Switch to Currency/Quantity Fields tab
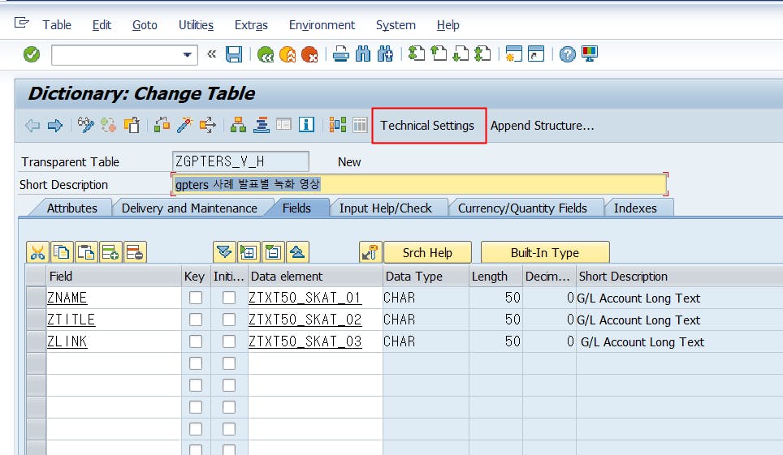 (522, 208)
